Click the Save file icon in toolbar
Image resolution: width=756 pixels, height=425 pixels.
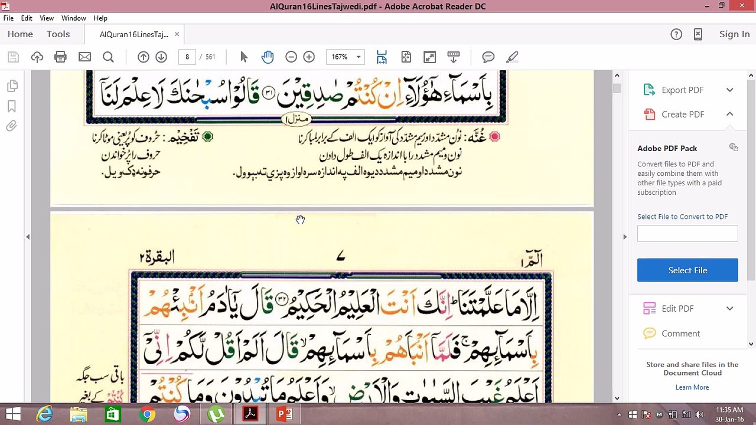[x=13, y=57]
